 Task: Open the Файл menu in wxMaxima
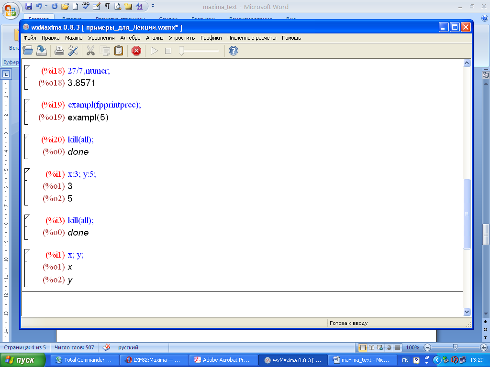30,38
